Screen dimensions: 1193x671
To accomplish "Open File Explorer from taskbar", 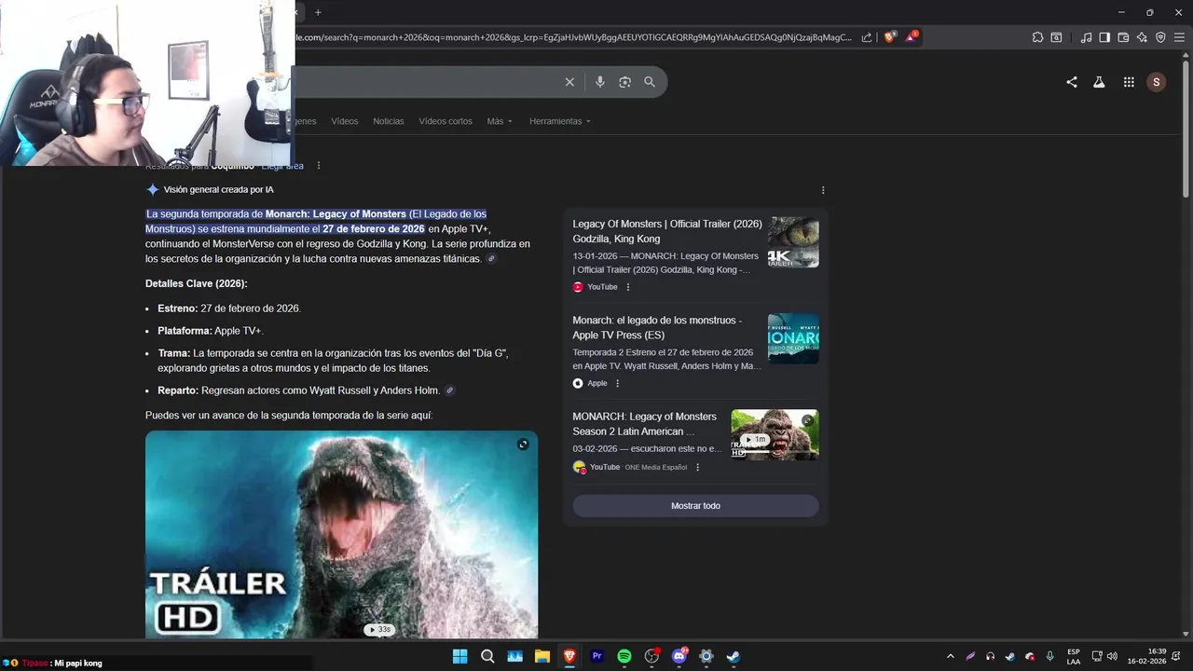I will tap(542, 656).
